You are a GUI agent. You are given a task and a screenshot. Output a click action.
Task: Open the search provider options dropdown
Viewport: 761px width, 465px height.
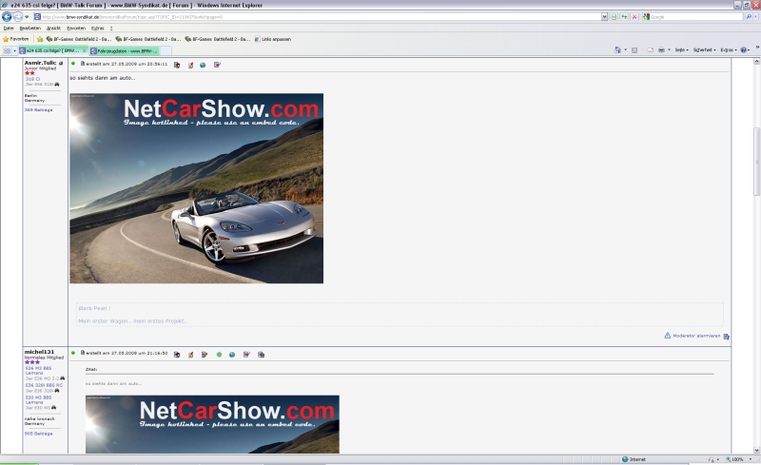tap(756, 16)
